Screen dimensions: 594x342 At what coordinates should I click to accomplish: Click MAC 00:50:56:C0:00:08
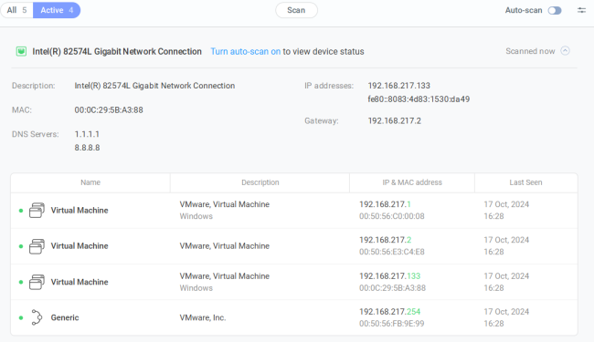[392, 216]
